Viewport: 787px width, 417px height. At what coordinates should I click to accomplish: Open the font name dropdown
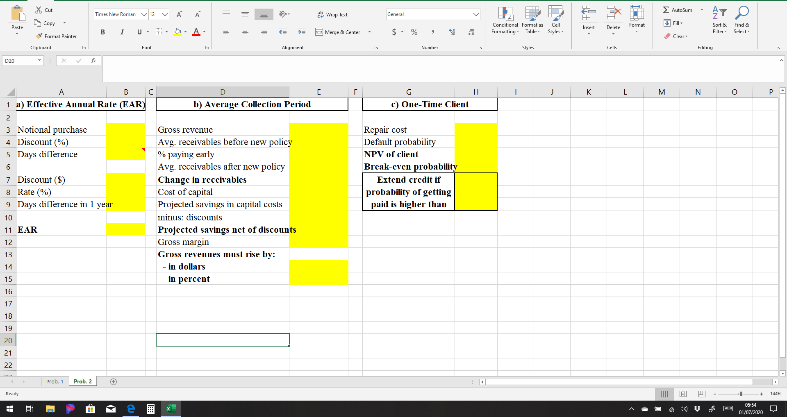coord(144,14)
